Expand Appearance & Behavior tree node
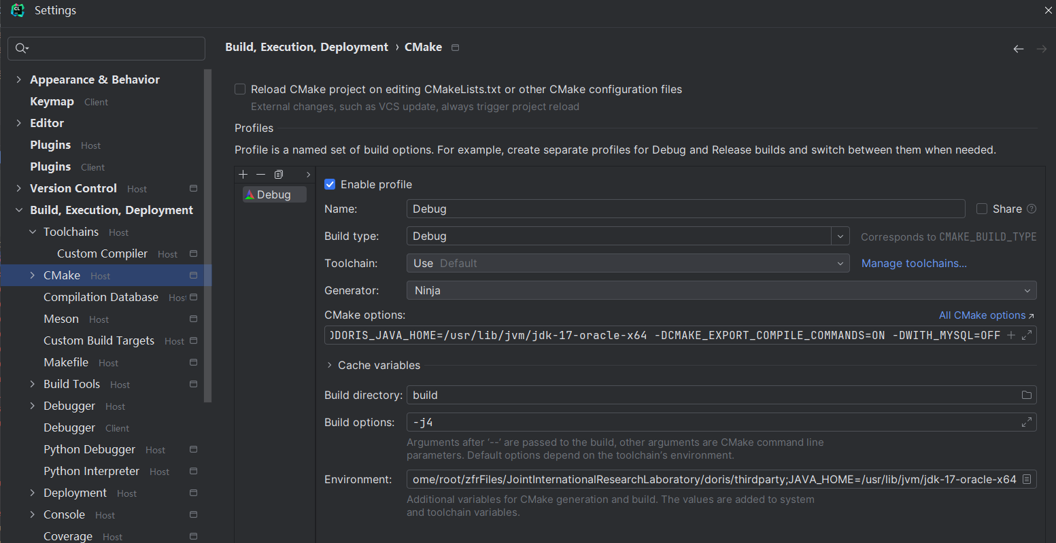 pos(19,80)
